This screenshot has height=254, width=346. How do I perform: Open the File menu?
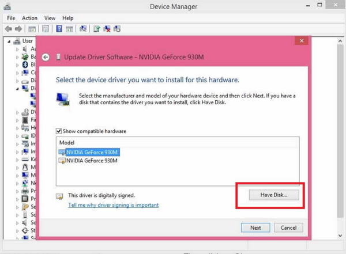click(11, 18)
